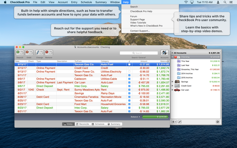Open the Account menu

coord(63,2)
